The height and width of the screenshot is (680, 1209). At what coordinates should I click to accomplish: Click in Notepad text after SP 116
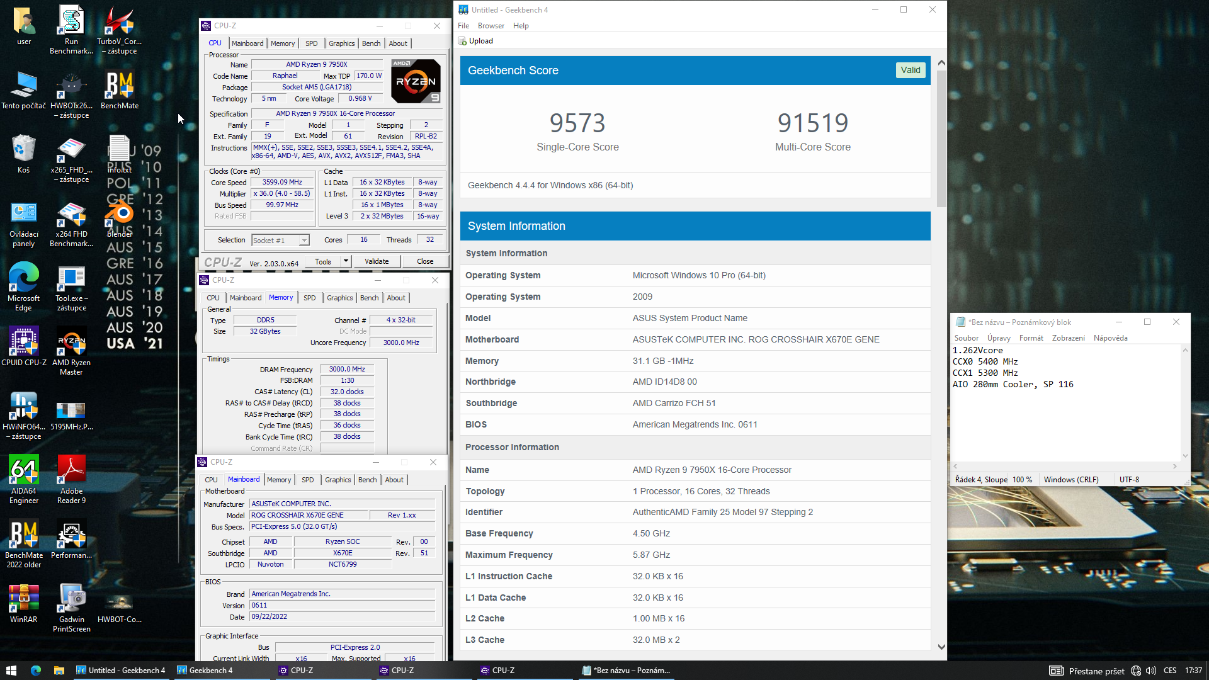pos(1075,384)
